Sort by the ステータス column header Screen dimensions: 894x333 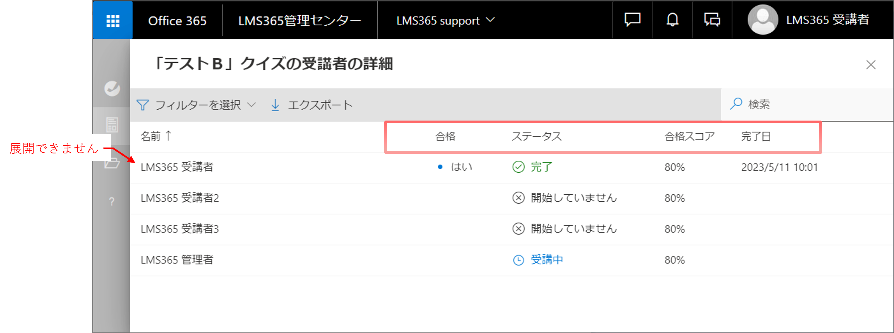[536, 136]
